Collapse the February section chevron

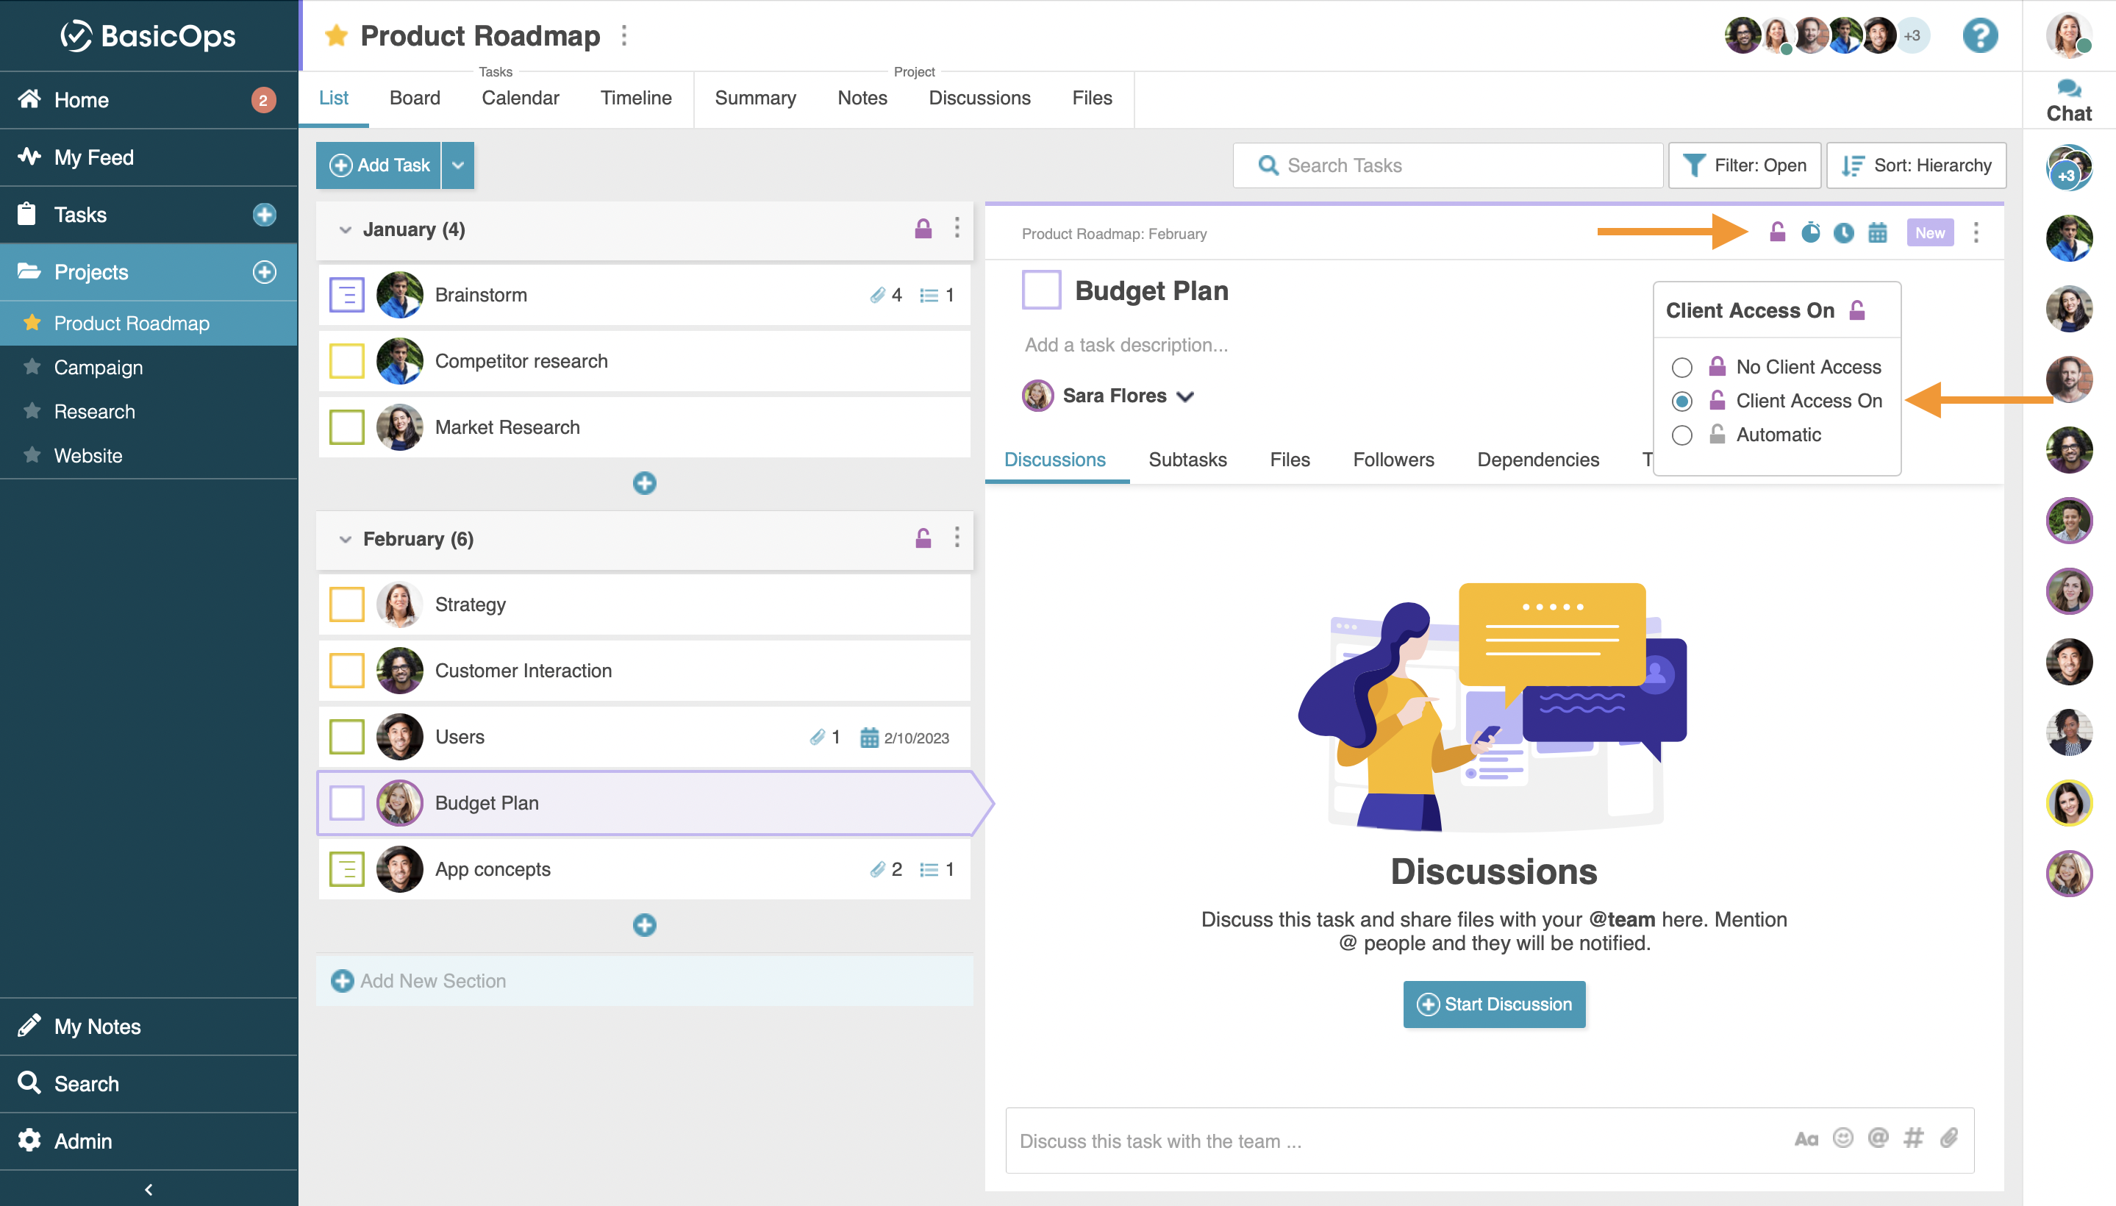click(345, 539)
